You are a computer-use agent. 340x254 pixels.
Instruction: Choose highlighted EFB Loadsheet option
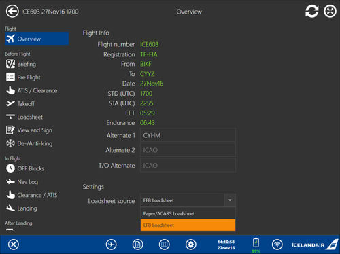point(188,225)
